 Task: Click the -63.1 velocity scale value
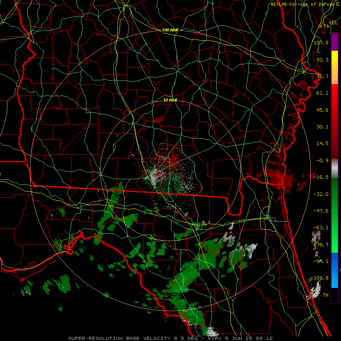(321, 228)
